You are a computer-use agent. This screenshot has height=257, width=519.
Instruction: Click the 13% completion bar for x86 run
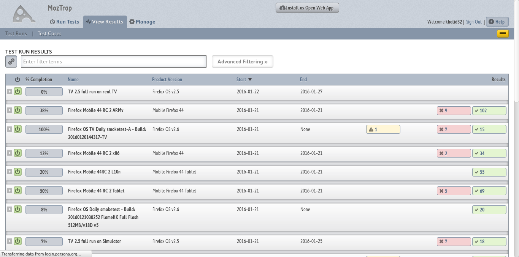[44, 153]
